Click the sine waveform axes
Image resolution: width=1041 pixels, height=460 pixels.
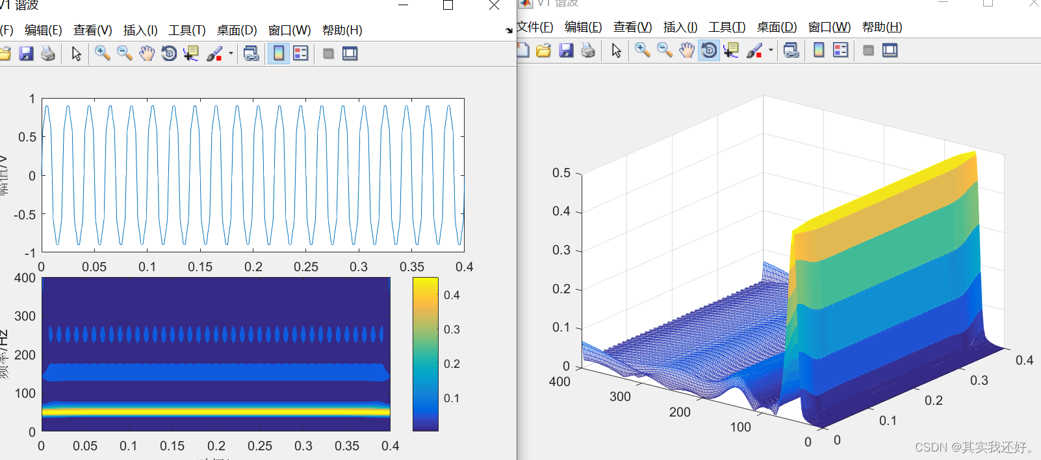(253, 175)
